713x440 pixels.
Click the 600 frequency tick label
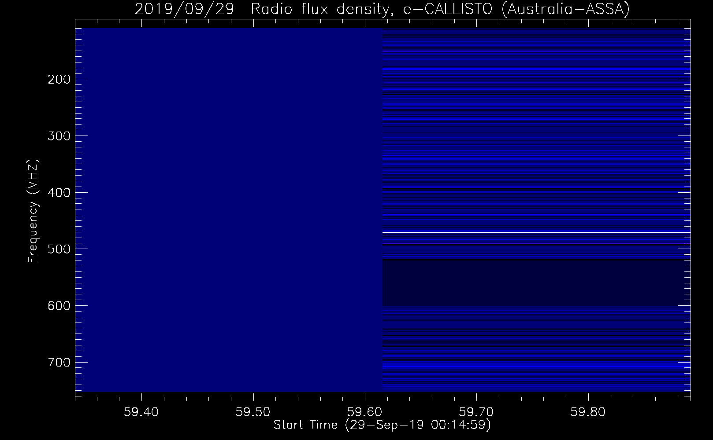pyautogui.click(x=59, y=305)
